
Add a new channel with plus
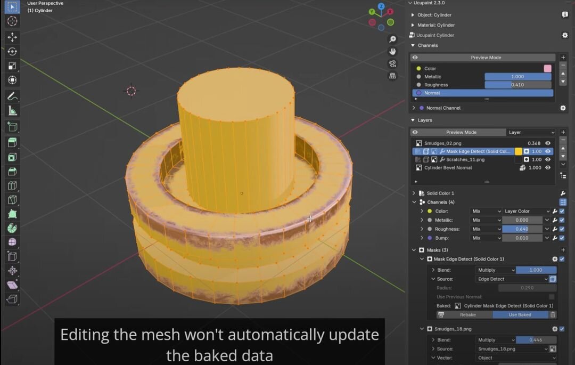click(563, 58)
